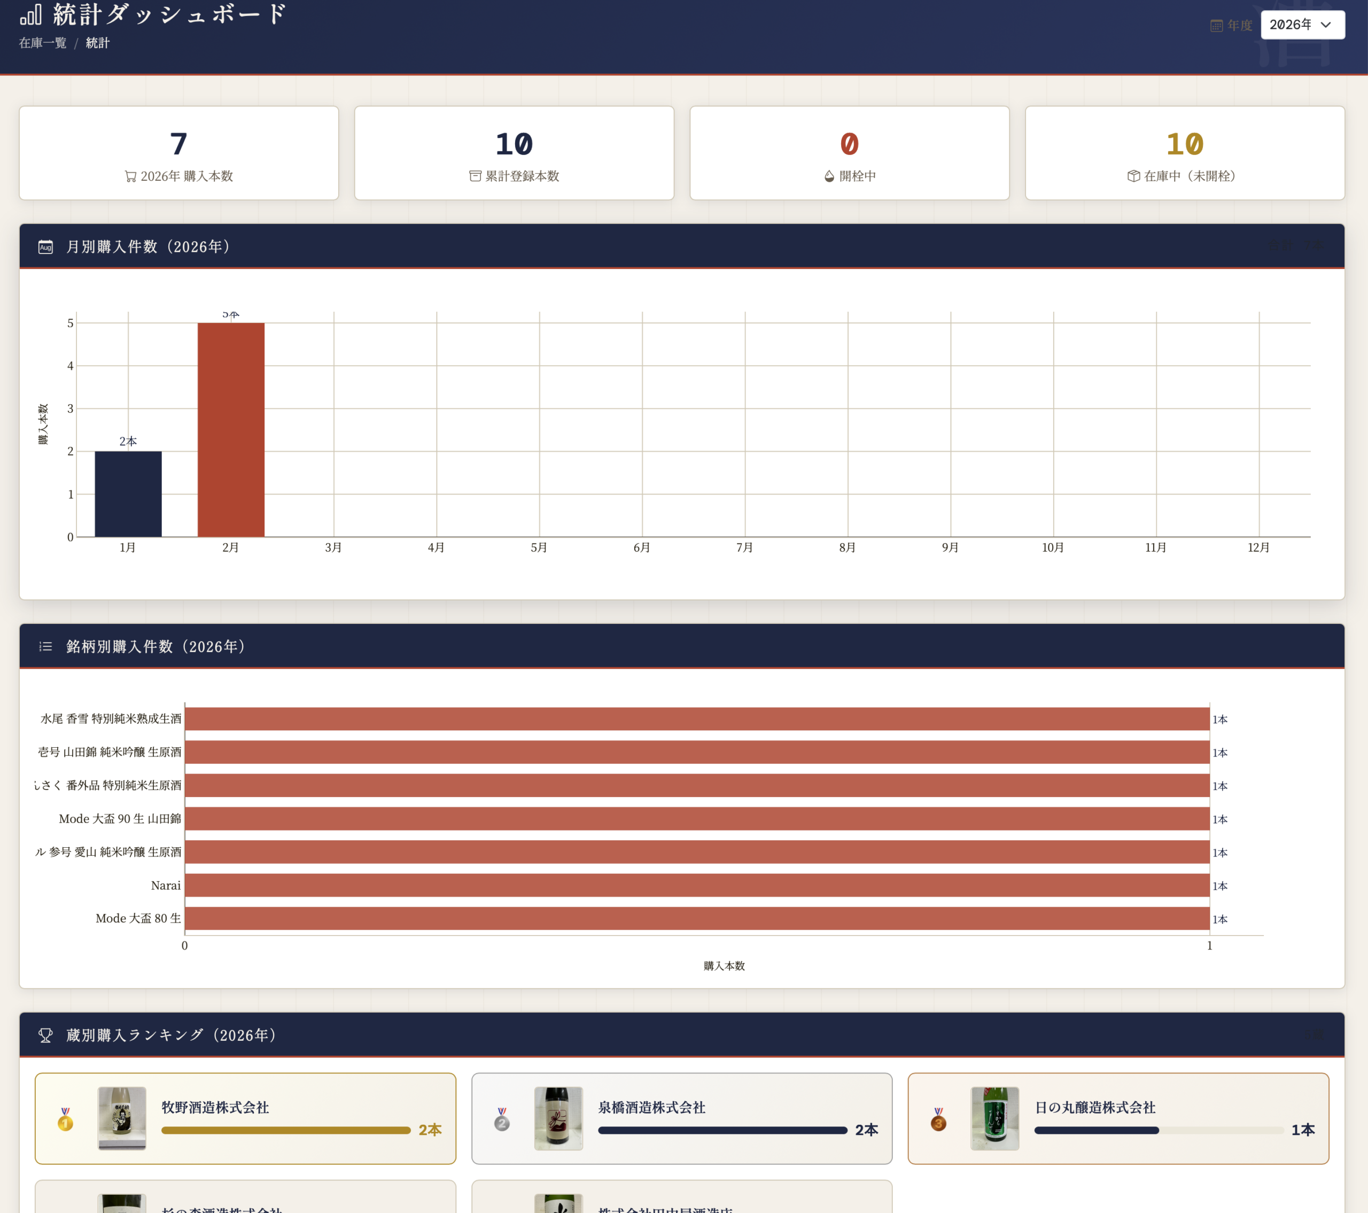Click the 日の丸醸造株式会社 bottle thumbnail
This screenshot has height=1213, width=1368.
tap(994, 1118)
